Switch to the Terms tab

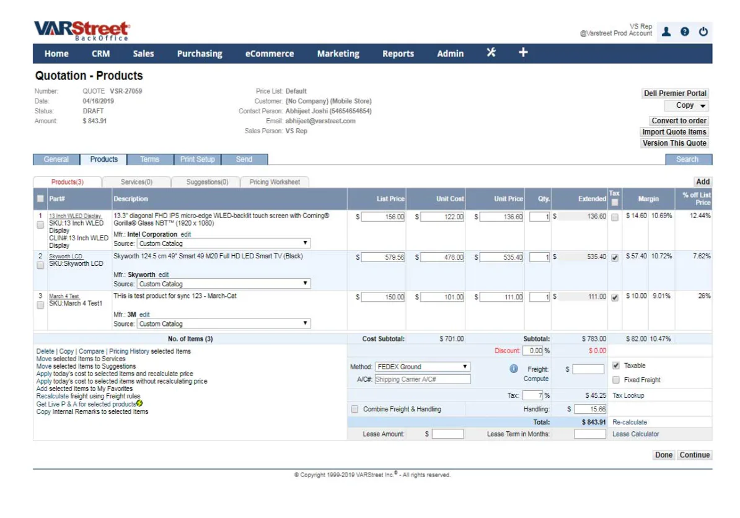tap(149, 159)
